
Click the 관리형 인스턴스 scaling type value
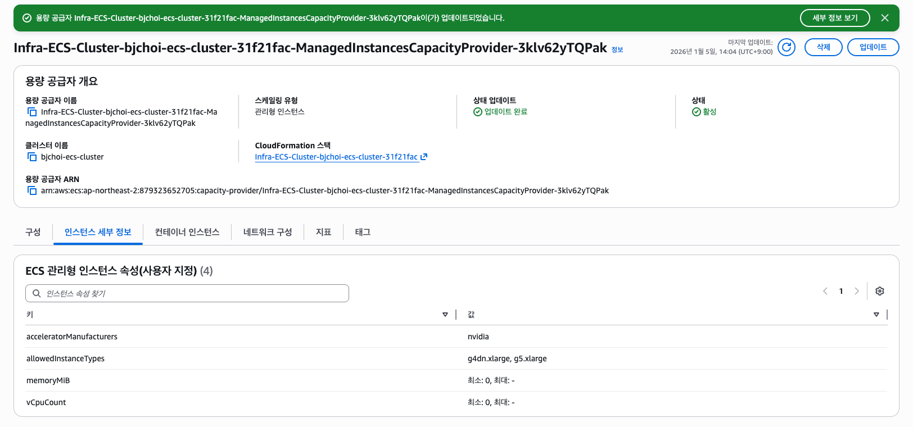[279, 112]
